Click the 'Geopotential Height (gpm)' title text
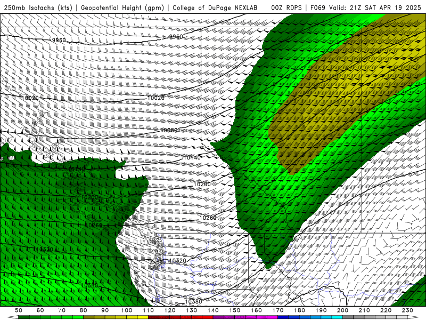The height and width of the screenshot is (320, 426). pos(122,7)
